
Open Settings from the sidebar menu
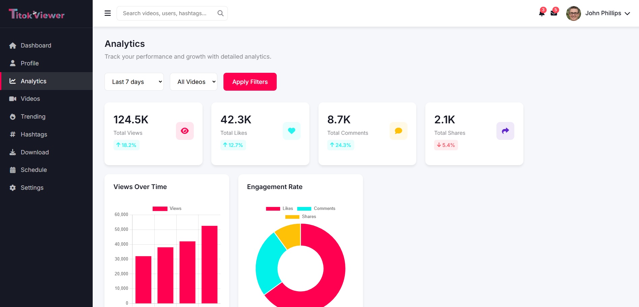[12, 187]
